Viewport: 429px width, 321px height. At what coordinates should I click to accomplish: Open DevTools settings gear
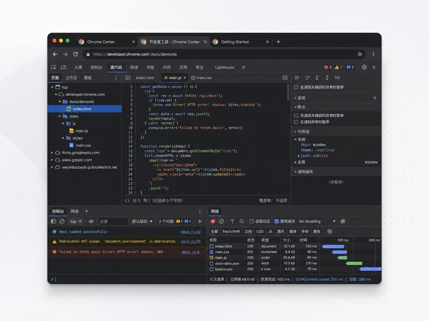click(364, 67)
